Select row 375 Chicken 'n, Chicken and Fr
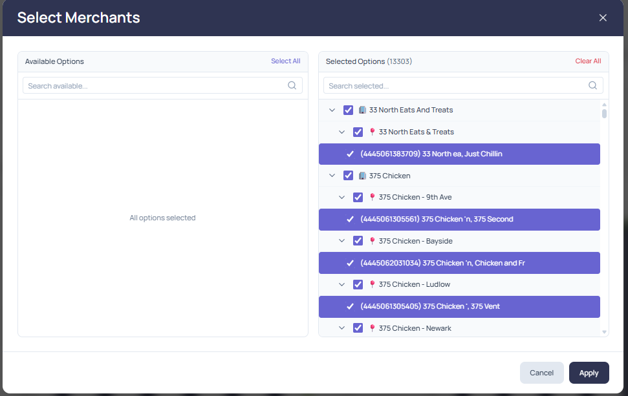The image size is (628, 396). coord(459,263)
